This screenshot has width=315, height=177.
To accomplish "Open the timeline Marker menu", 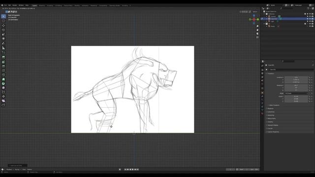I will point(30,170).
